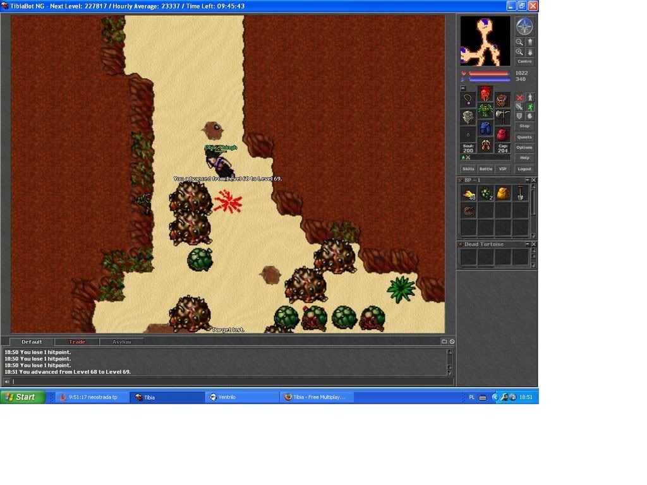Toggle offensive red crossed-swords fight mode

point(519,98)
